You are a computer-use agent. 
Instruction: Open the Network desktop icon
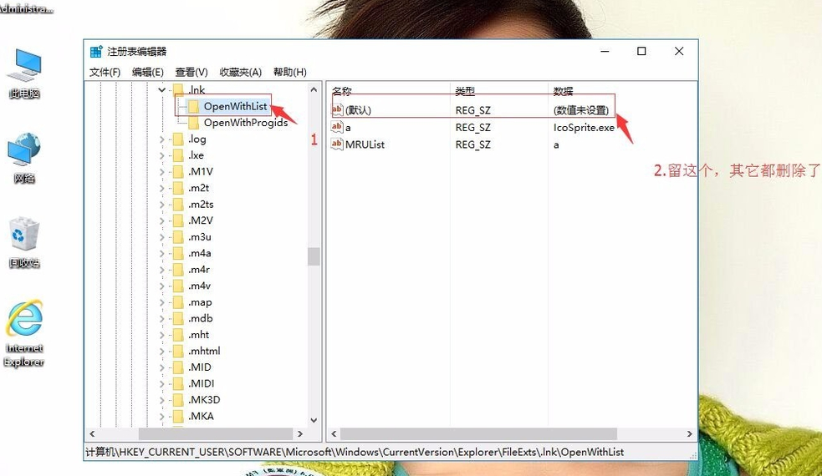24,158
